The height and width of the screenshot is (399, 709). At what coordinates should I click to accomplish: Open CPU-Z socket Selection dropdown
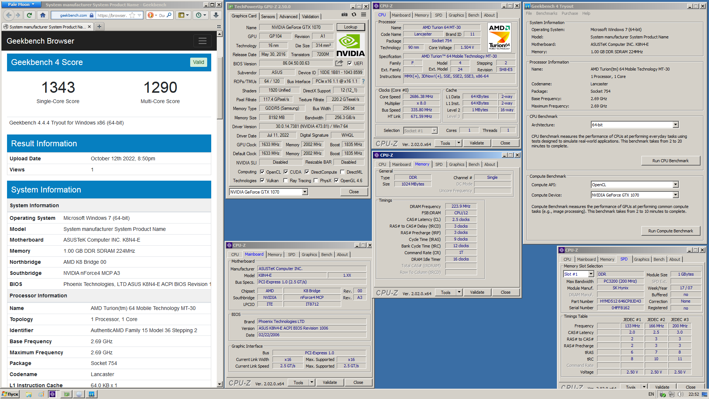tap(434, 130)
